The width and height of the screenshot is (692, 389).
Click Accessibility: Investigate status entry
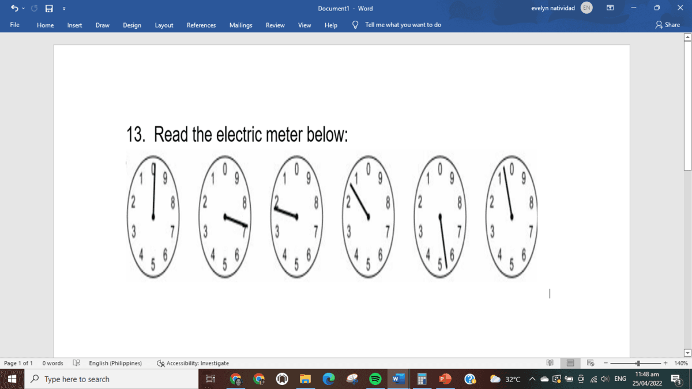[x=193, y=363]
